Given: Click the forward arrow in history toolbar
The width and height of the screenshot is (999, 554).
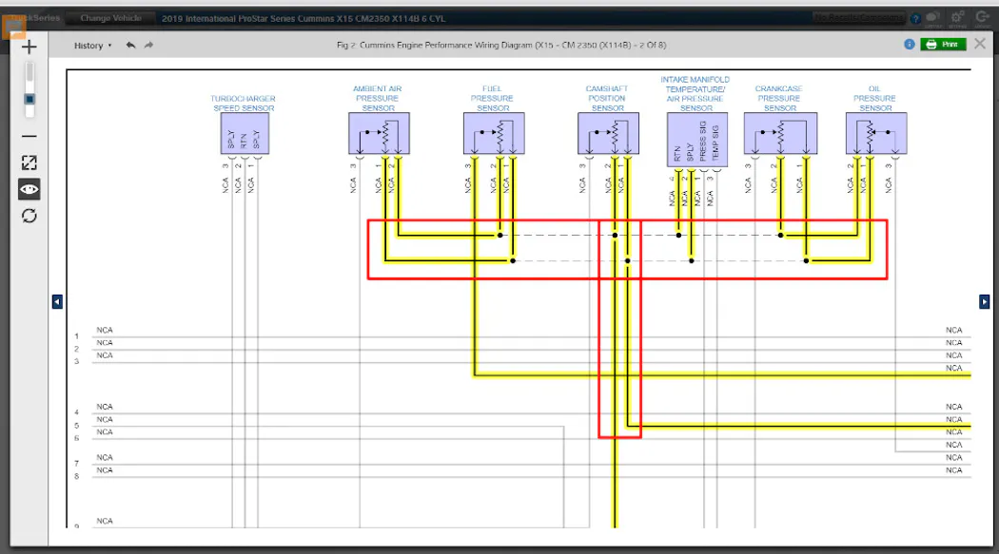Looking at the screenshot, I should tap(148, 46).
